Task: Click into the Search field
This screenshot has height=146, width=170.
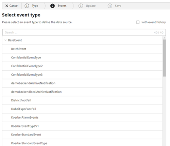Action: click(x=84, y=32)
